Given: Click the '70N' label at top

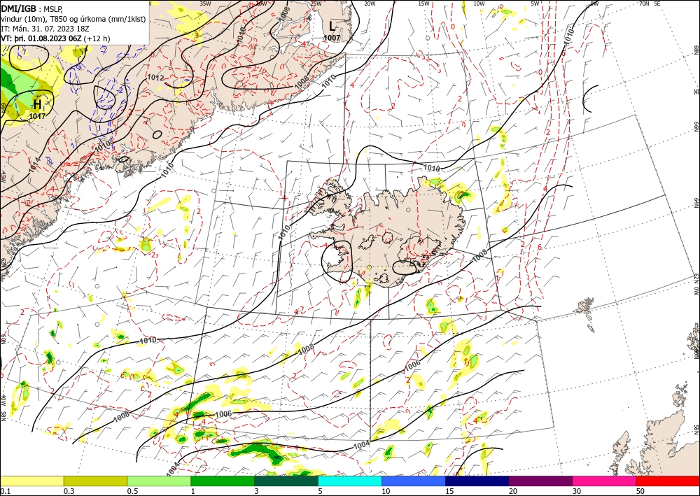Looking at the screenshot, I should (644, 3).
